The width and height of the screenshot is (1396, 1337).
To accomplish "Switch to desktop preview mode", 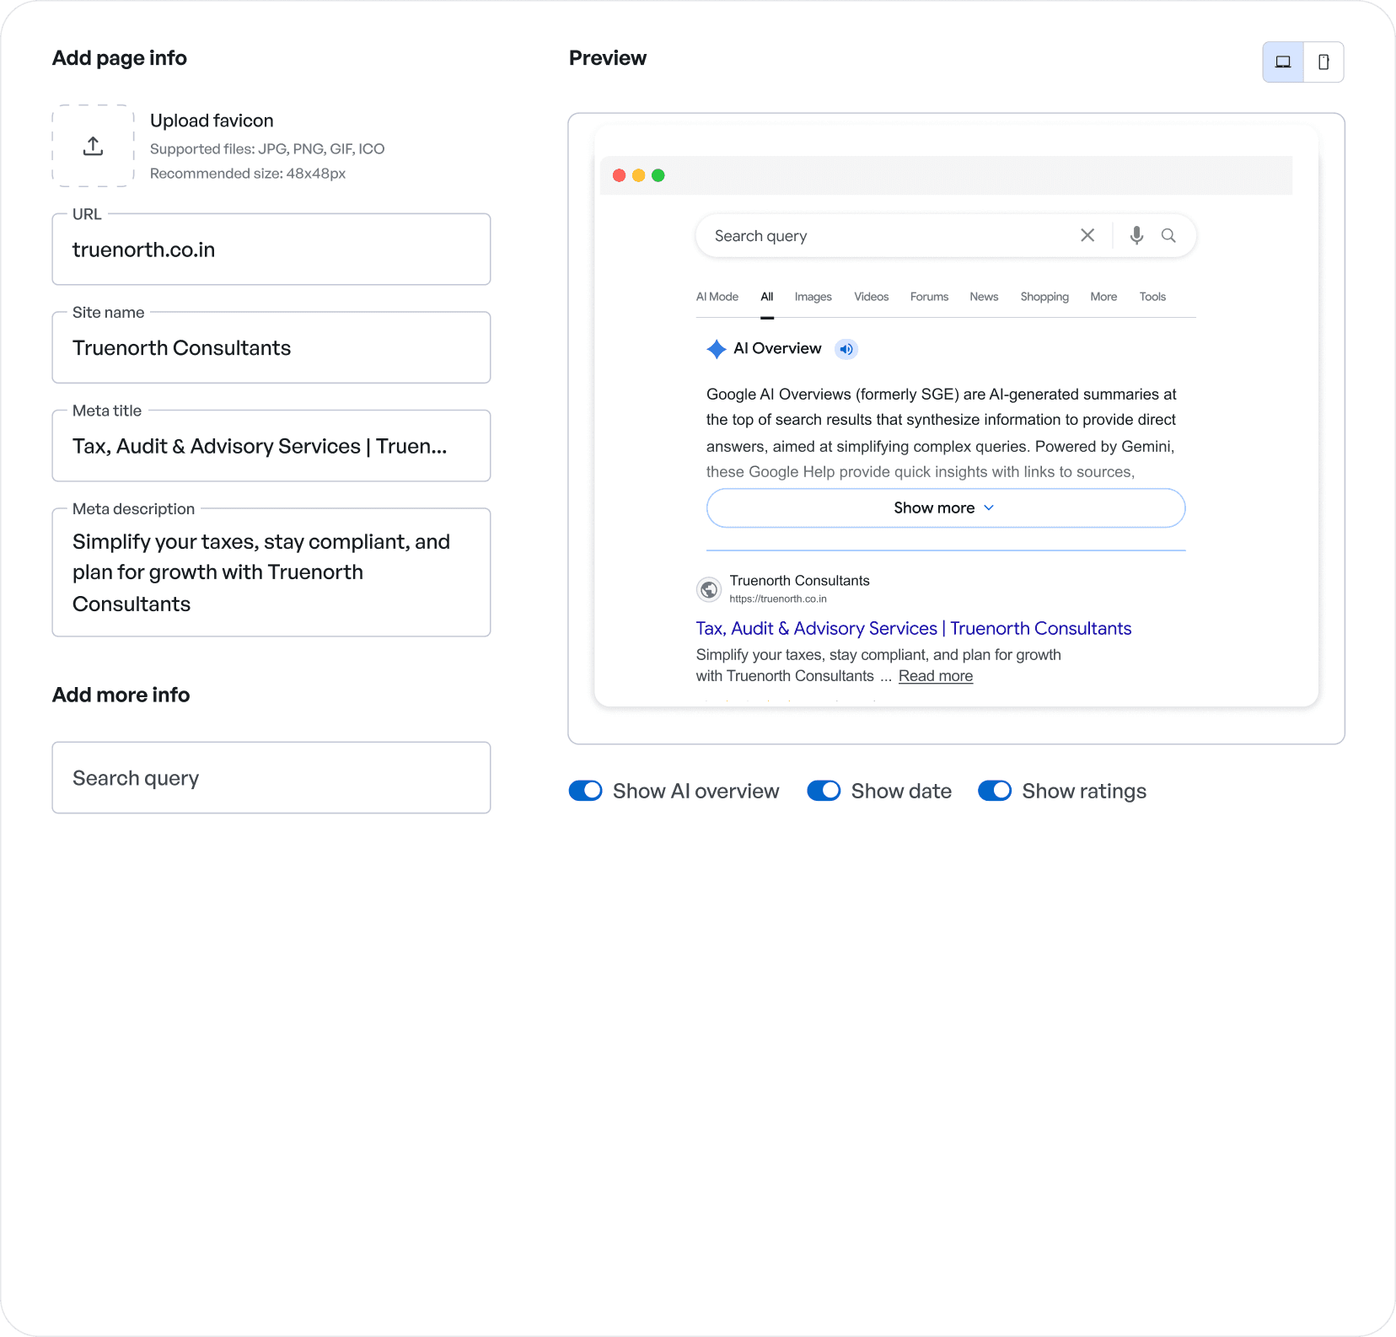I will pyautogui.click(x=1283, y=62).
